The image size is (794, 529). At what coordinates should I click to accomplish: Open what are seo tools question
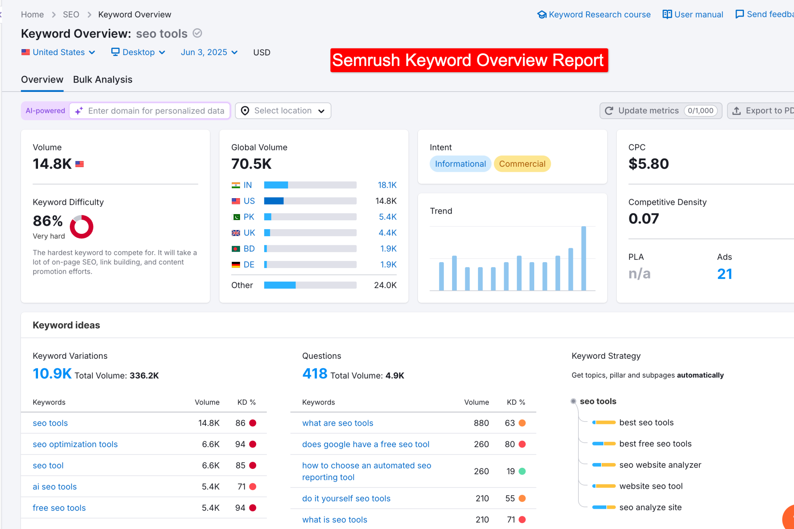click(x=338, y=423)
